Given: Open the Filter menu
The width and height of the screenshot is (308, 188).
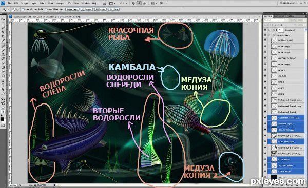Looking at the screenshot, I should 51,4.
